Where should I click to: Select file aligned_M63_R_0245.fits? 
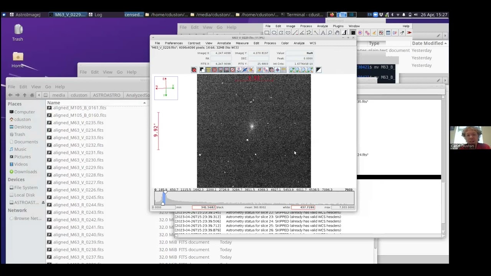[x=78, y=197]
